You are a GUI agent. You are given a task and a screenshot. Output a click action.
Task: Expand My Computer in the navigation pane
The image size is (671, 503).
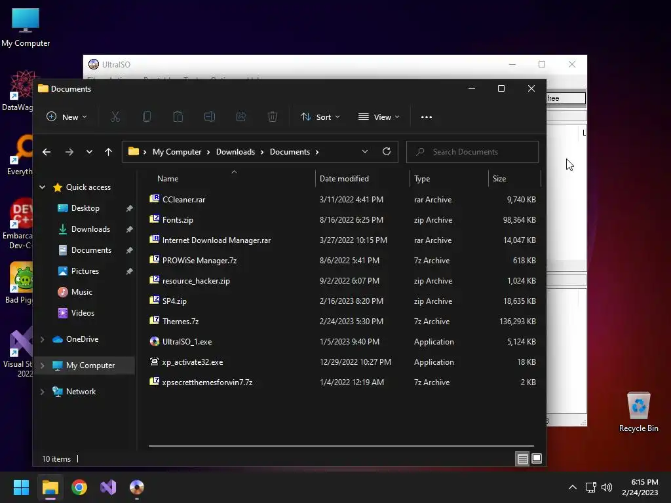tap(43, 365)
